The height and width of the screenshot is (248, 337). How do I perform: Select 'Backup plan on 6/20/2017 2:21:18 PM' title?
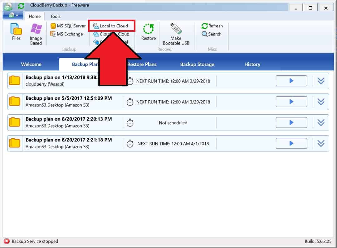(69, 140)
